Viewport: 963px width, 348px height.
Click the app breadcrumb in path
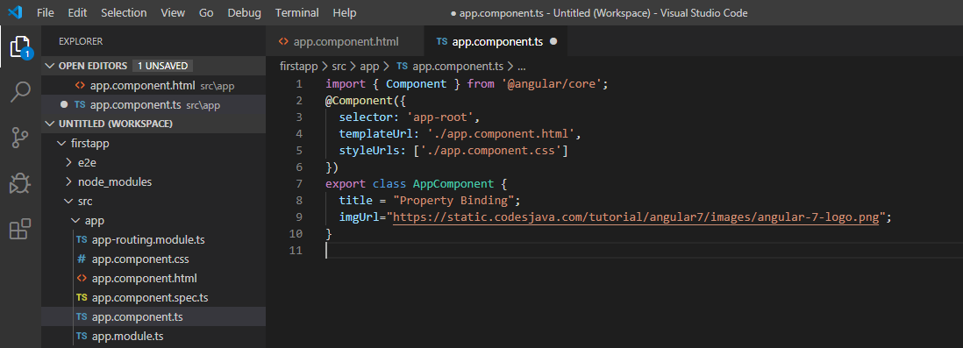(369, 66)
